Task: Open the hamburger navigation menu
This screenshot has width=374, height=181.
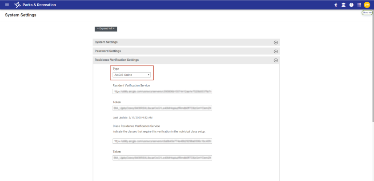Action: [x=7, y=5]
